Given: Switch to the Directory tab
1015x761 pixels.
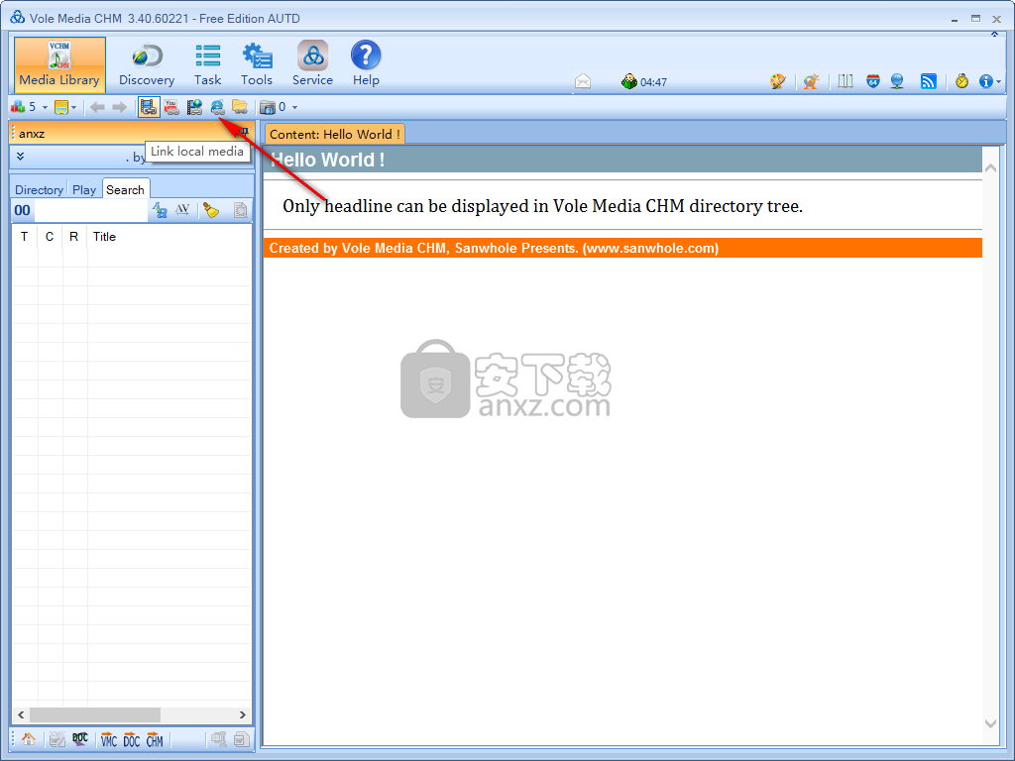Looking at the screenshot, I should point(39,189).
